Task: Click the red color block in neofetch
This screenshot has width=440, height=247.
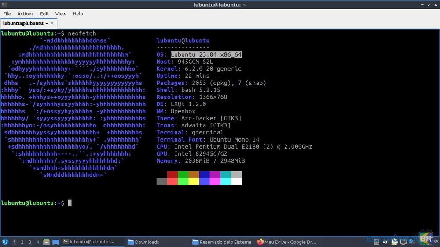Action: [172, 174]
